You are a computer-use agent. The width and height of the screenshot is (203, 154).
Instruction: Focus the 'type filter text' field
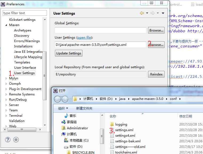25,13
